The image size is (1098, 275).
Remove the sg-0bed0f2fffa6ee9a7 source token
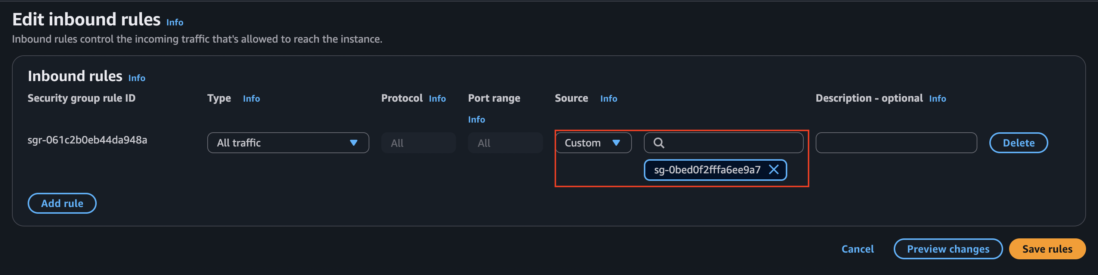773,170
